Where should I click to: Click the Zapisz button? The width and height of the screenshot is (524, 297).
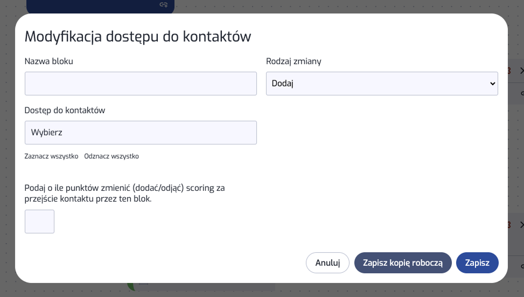click(x=477, y=263)
